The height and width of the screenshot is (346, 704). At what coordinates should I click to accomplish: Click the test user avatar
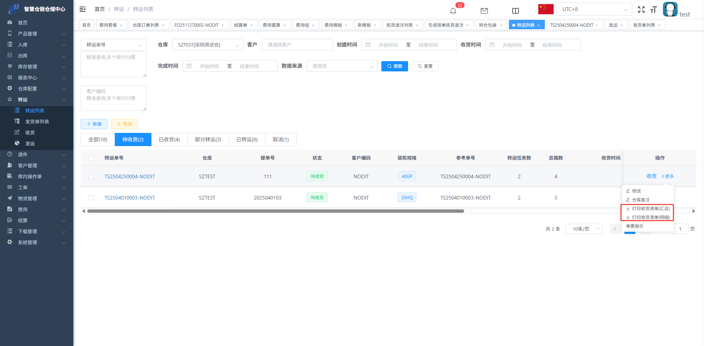pos(670,9)
